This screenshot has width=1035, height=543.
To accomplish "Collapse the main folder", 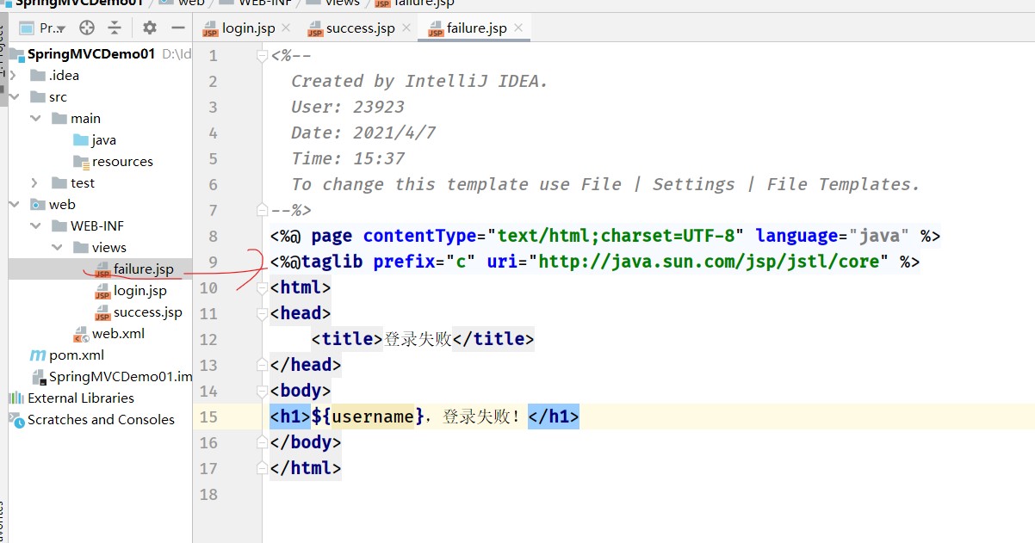I will pos(35,118).
